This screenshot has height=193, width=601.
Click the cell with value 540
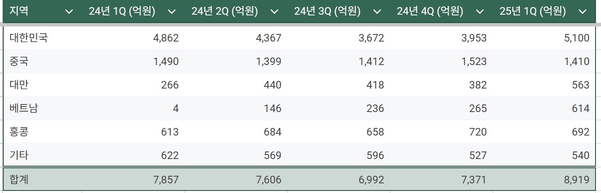[x=544, y=156]
